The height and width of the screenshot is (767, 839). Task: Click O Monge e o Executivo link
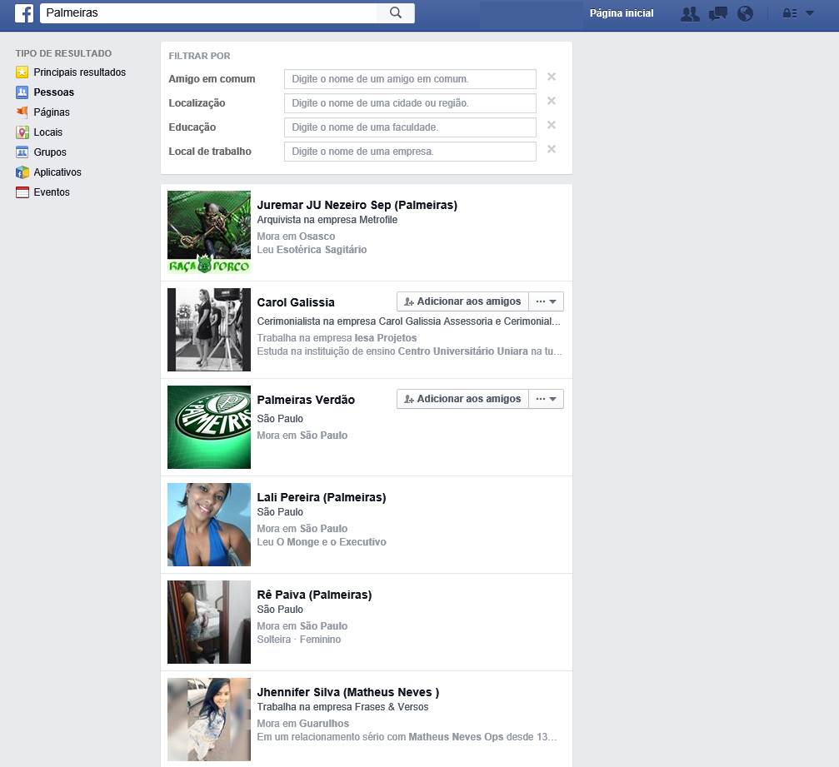coord(332,542)
